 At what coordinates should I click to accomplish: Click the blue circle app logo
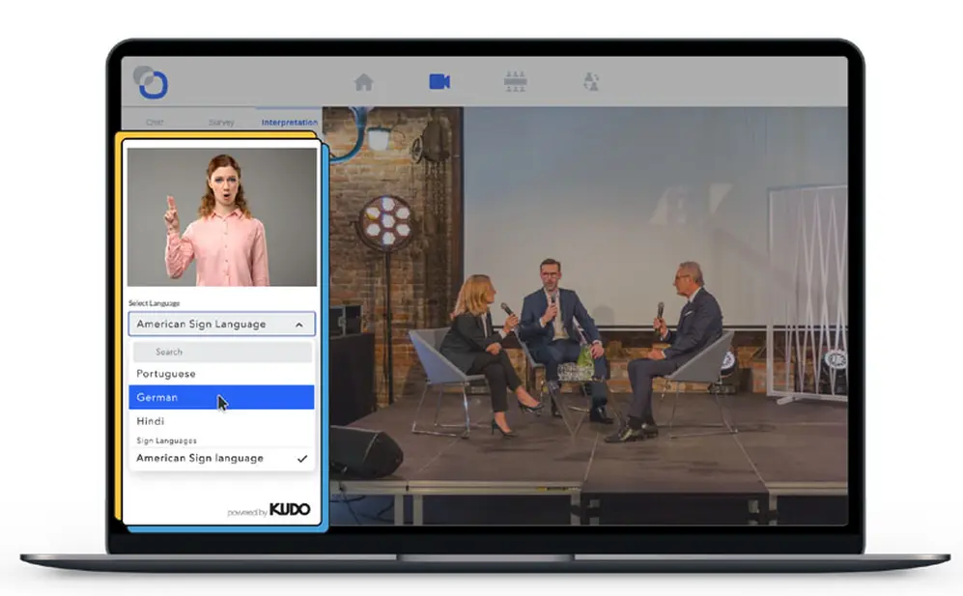click(x=151, y=82)
